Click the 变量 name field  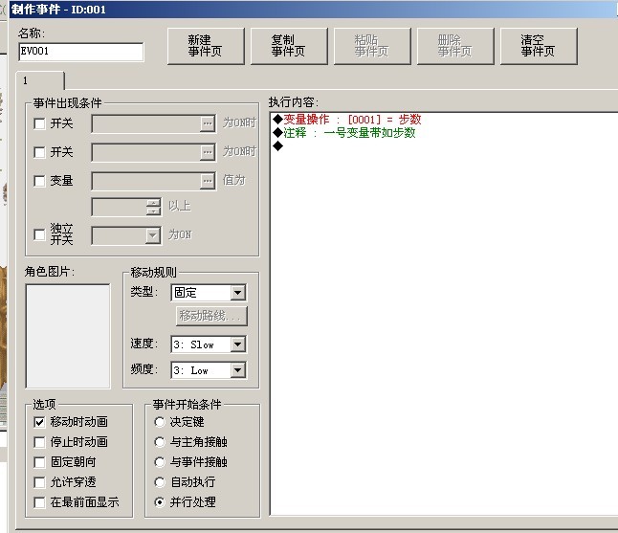[x=145, y=181]
